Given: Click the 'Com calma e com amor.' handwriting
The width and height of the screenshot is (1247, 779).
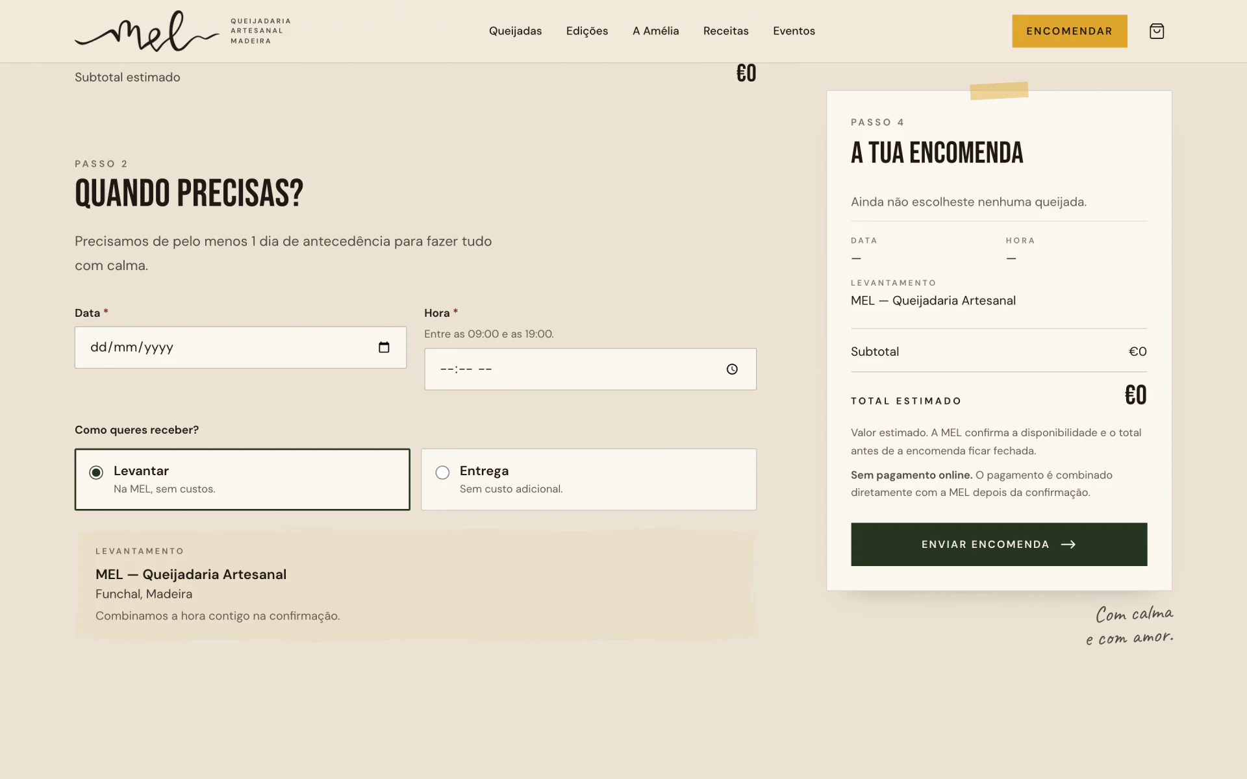Looking at the screenshot, I should click(1130, 626).
